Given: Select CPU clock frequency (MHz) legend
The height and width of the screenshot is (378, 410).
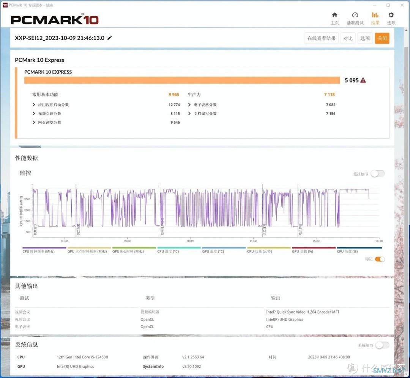Looking at the screenshot, I should (x=44, y=250).
